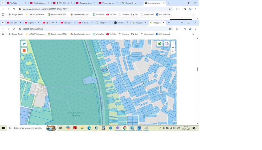Open media controls in the front Chrome window
Screen dimensions: 262x150
click(185, 29)
